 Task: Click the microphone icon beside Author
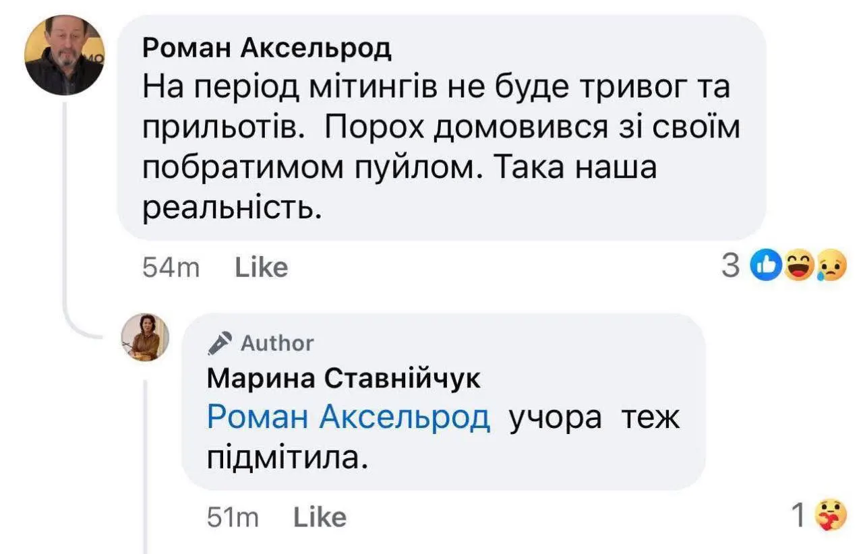(220, 344)
